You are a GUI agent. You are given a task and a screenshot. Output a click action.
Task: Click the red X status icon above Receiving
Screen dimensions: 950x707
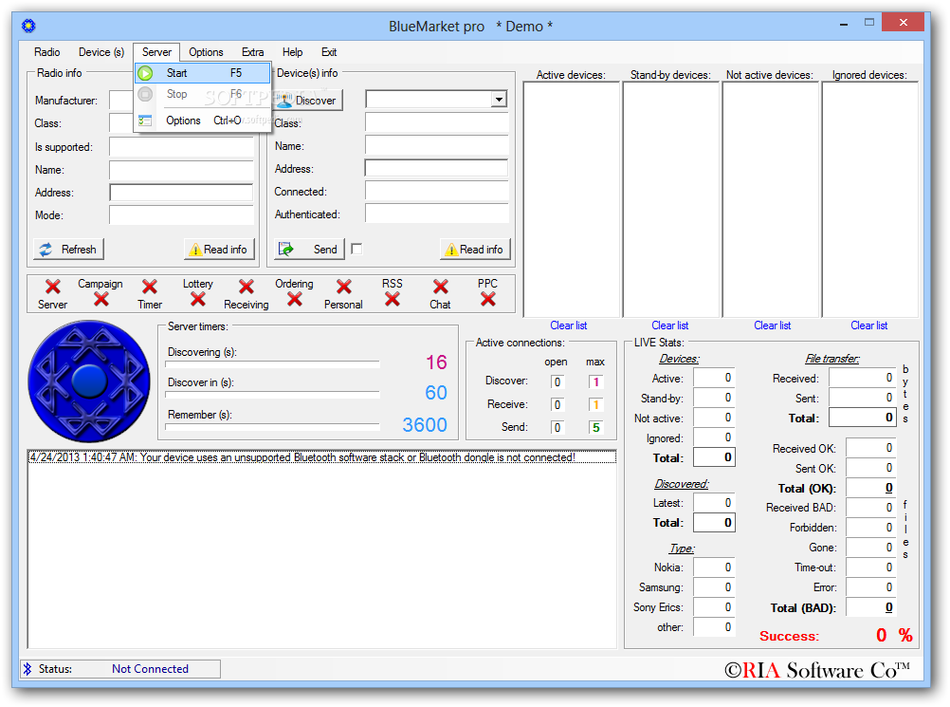(x=246, y=287)
